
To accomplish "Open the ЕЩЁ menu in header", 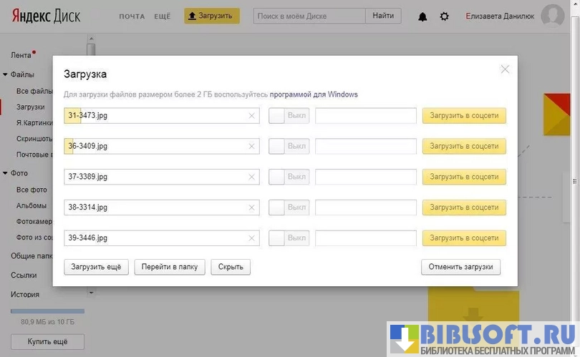I will point(163,16).
